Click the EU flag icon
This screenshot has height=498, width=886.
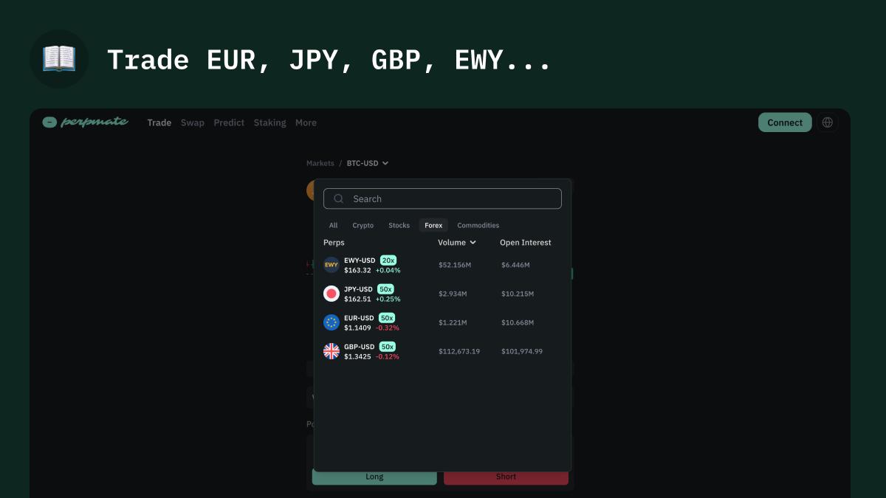[332, 322]
